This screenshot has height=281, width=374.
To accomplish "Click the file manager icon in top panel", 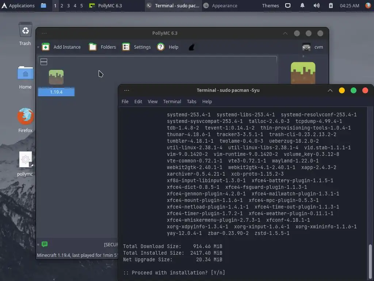I will click(x=43, y=5).
